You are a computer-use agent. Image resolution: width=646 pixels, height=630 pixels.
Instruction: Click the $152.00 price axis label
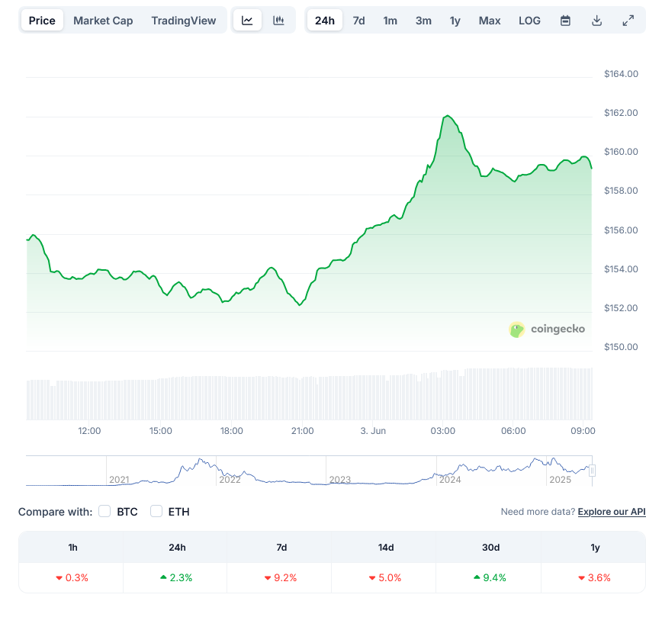[621, 308]
